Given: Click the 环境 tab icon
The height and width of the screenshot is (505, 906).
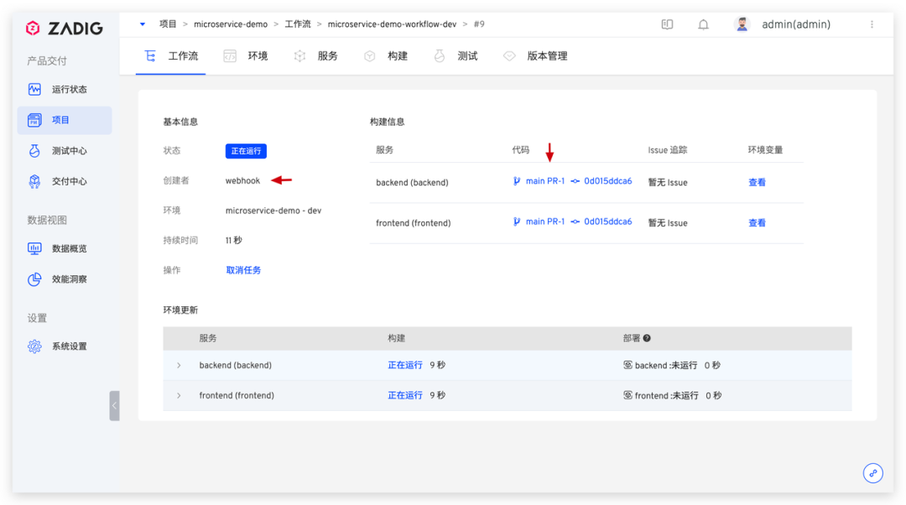Looking at the screenshot, I should coord(230,56).
